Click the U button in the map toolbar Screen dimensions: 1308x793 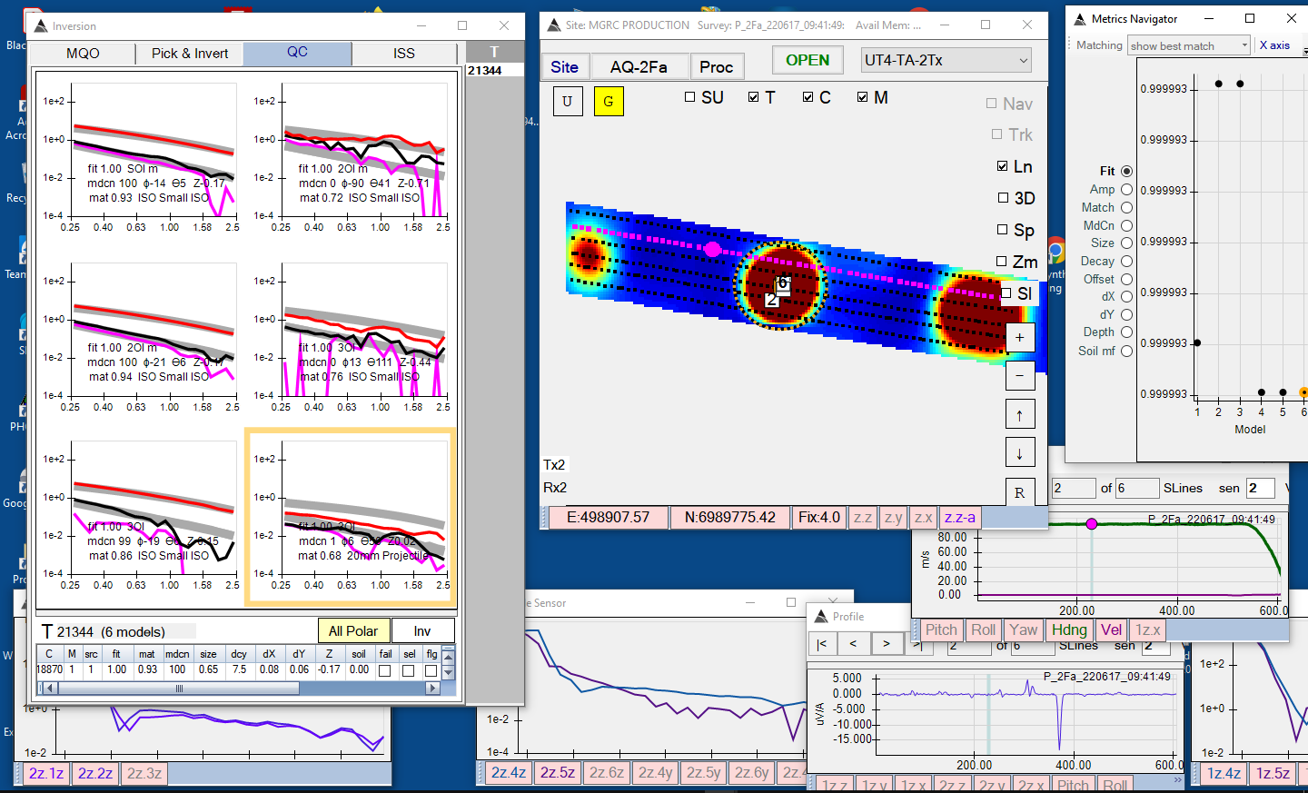[568, 101]
